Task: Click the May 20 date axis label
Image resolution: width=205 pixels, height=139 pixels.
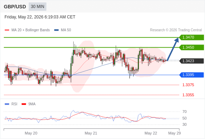Action: 31,133
